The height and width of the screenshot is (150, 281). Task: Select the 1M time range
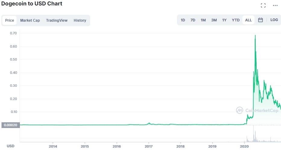tap(203, 20)
